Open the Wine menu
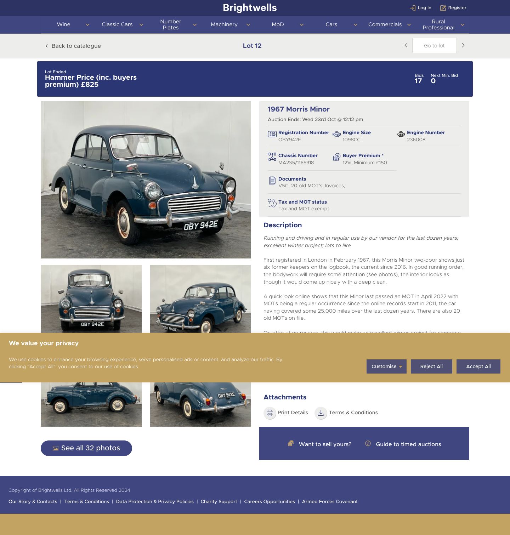This screenshot has width=510, height=535. (x=64, y=24)
